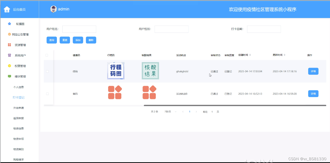Click the 审核状态 column header

215,55
